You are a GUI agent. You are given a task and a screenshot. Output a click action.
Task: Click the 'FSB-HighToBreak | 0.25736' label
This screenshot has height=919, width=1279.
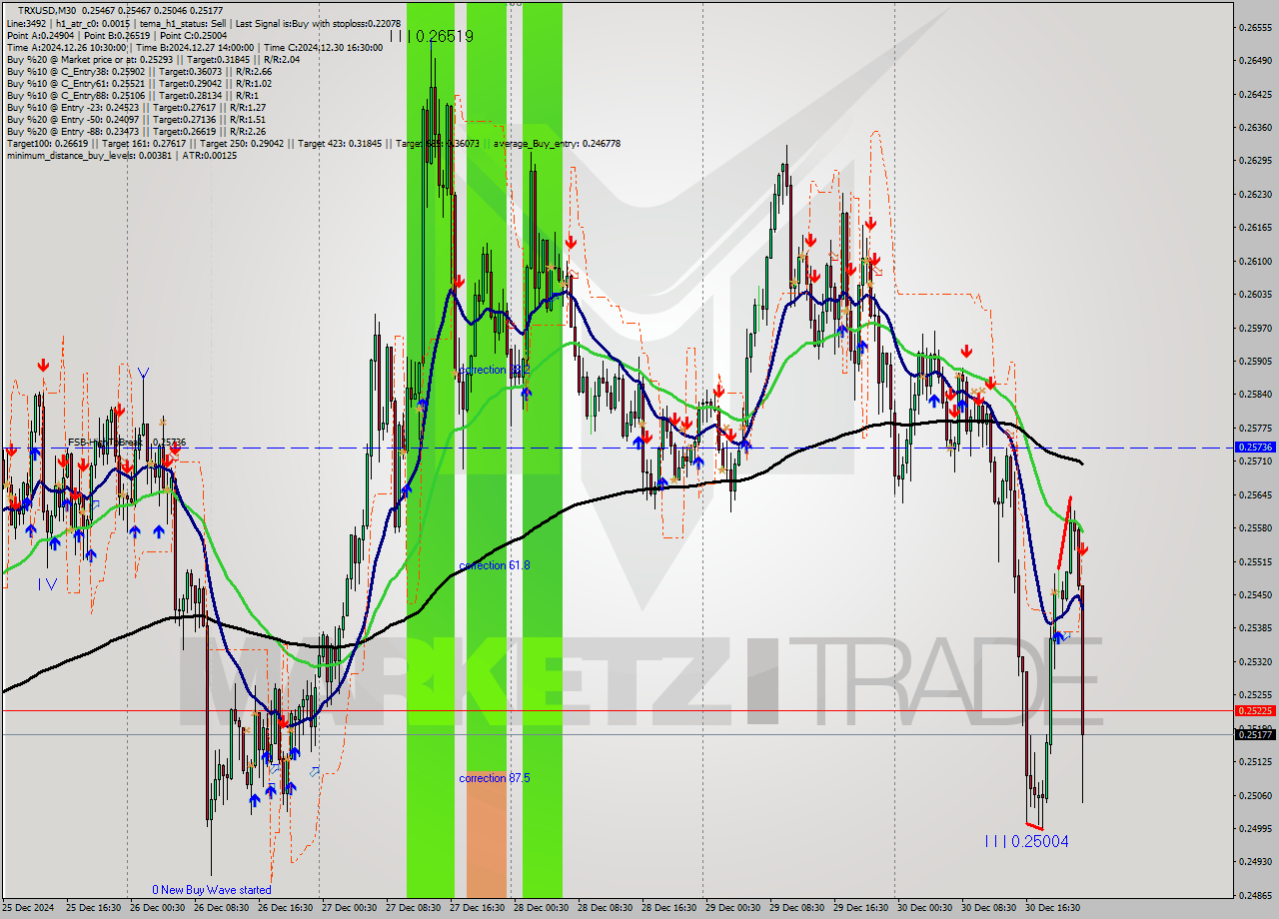point(127,442)
